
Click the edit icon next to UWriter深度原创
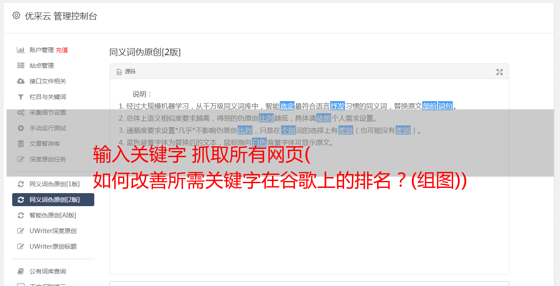click(20, 231)
